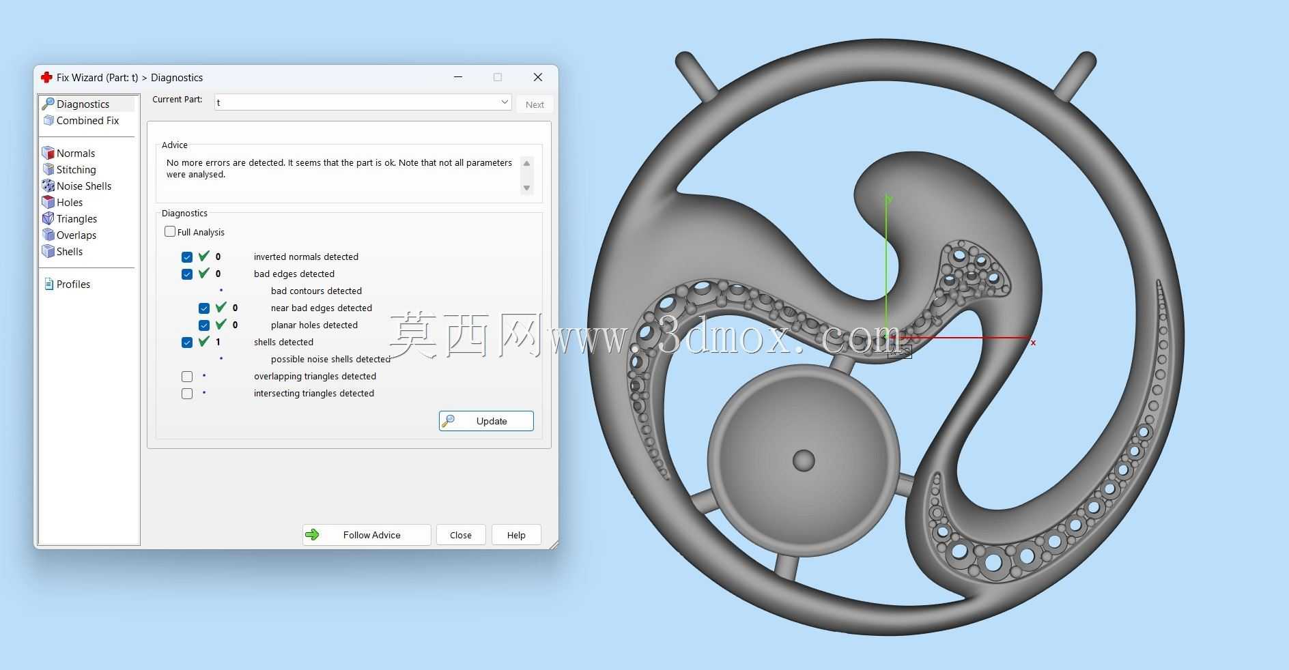1289x670 pixels.
Task: Go to the Stitching fix page
Action: pyautogui.click(x=76, y=169)
